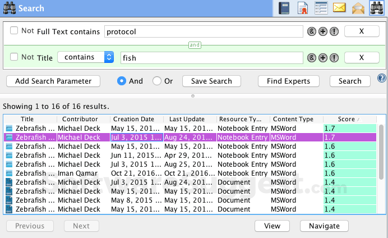The height and width of the screenshot is (238, 388).
Task: Click the ampersand icon in the Title row
Action: click(x=312, y=57)
